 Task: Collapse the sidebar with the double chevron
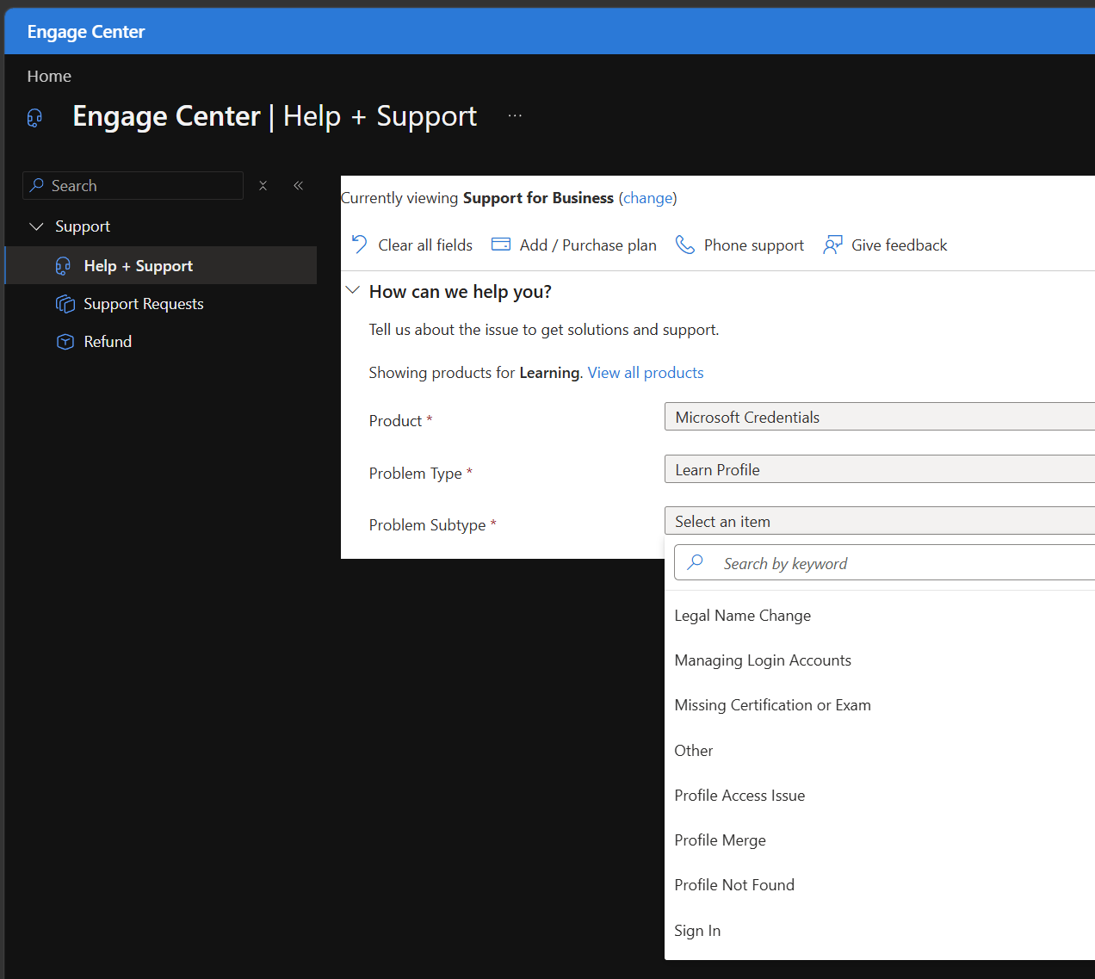click(298, 185)
